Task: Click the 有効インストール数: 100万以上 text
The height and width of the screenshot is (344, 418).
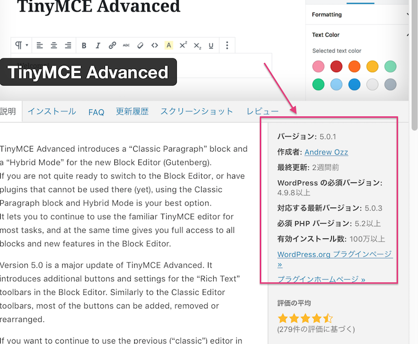Action: coord(331,239)
